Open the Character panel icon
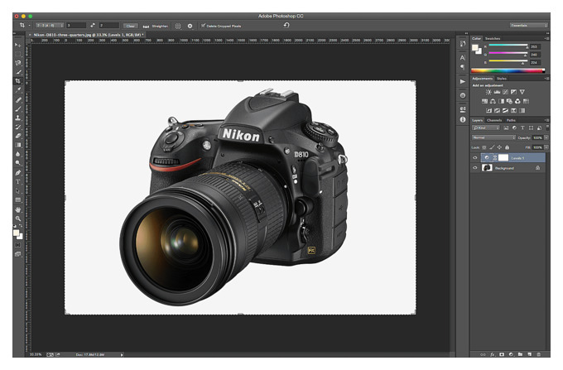The width and height of the screenshot is (563, 370). (463, 57)
